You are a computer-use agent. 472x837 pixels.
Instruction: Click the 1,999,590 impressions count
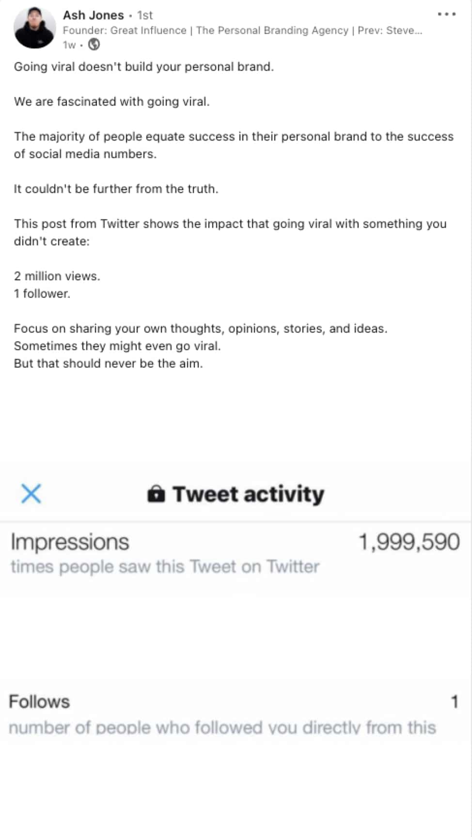pos(409,542)
